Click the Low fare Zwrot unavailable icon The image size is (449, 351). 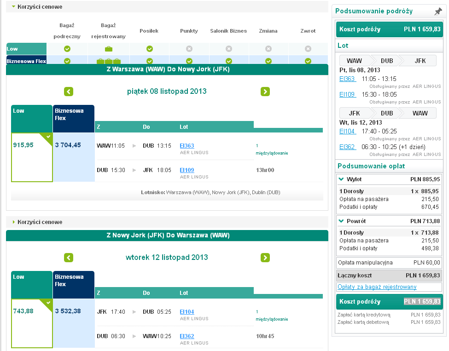(x=308, y=49)
